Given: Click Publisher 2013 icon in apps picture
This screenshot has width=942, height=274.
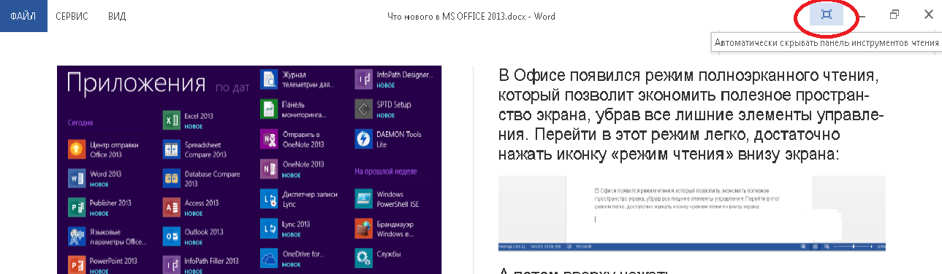Looking at the screenshot, I should (x=77, y=207).
